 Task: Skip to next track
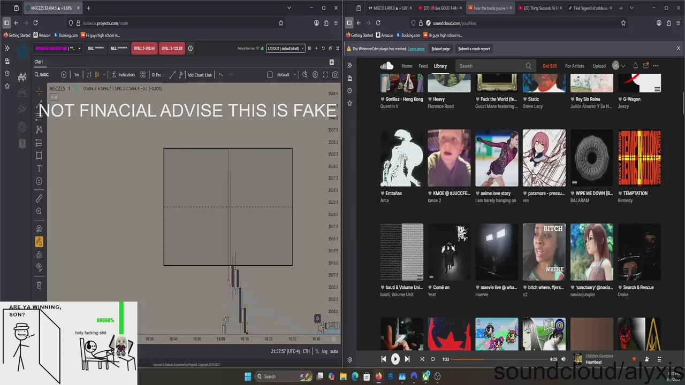(x=407, y=359)
